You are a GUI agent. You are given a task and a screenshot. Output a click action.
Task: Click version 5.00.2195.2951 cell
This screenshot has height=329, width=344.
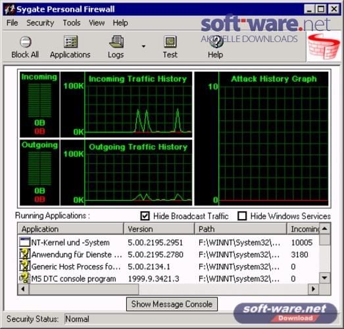155,242
